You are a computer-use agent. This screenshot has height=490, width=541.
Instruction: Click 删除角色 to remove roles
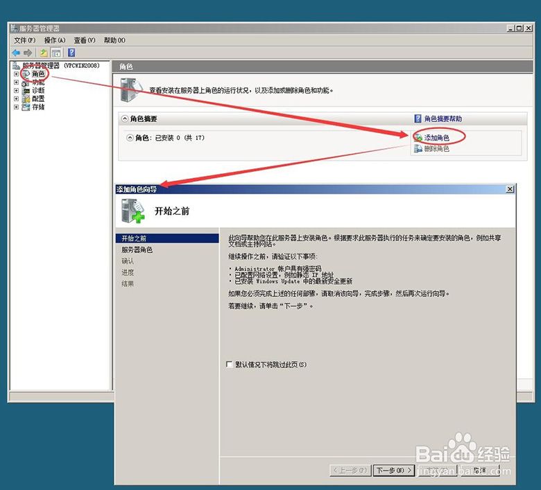(436, 149)
